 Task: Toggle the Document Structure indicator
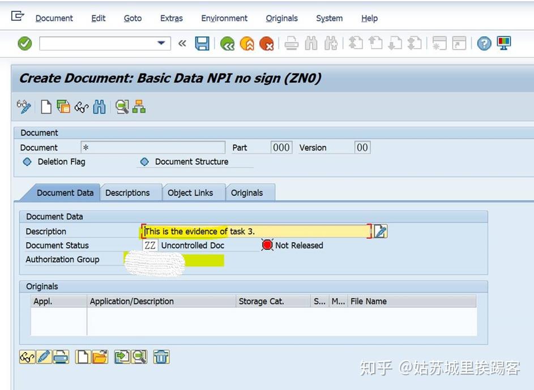[x=144, y=161]
